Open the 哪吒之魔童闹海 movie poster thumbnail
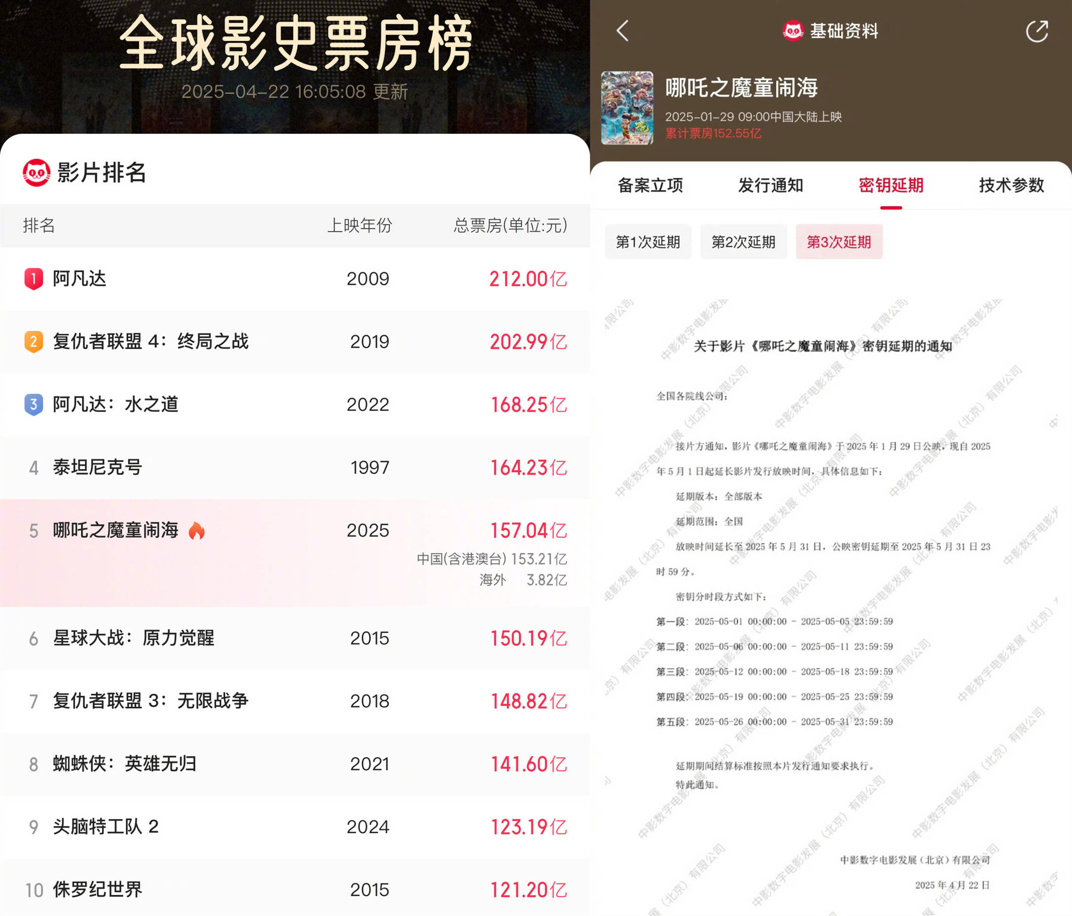This screenshot has height=916, width=1072. point(627,108)
